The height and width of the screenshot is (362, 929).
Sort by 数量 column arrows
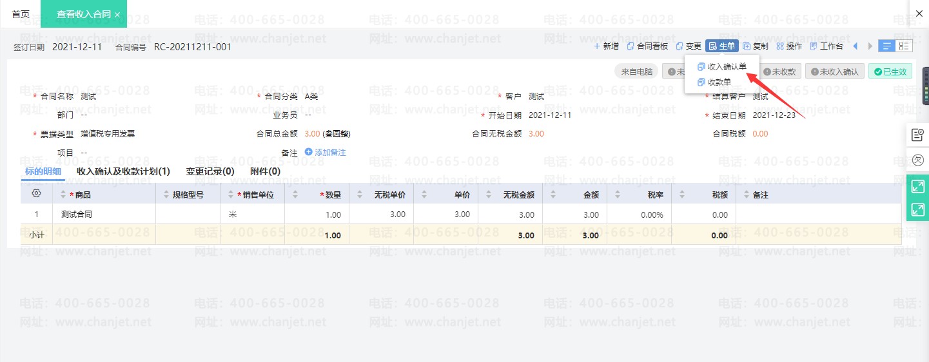point(295,194)
